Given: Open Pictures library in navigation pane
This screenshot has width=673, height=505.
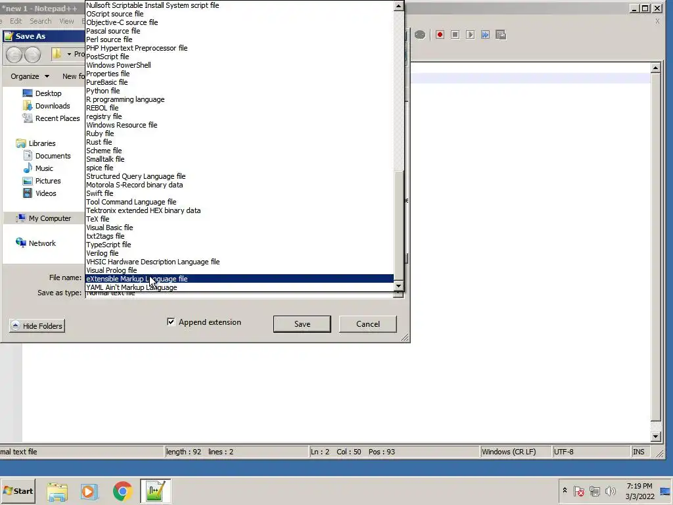Looking at the screenshot, I should tap(47, 180).
